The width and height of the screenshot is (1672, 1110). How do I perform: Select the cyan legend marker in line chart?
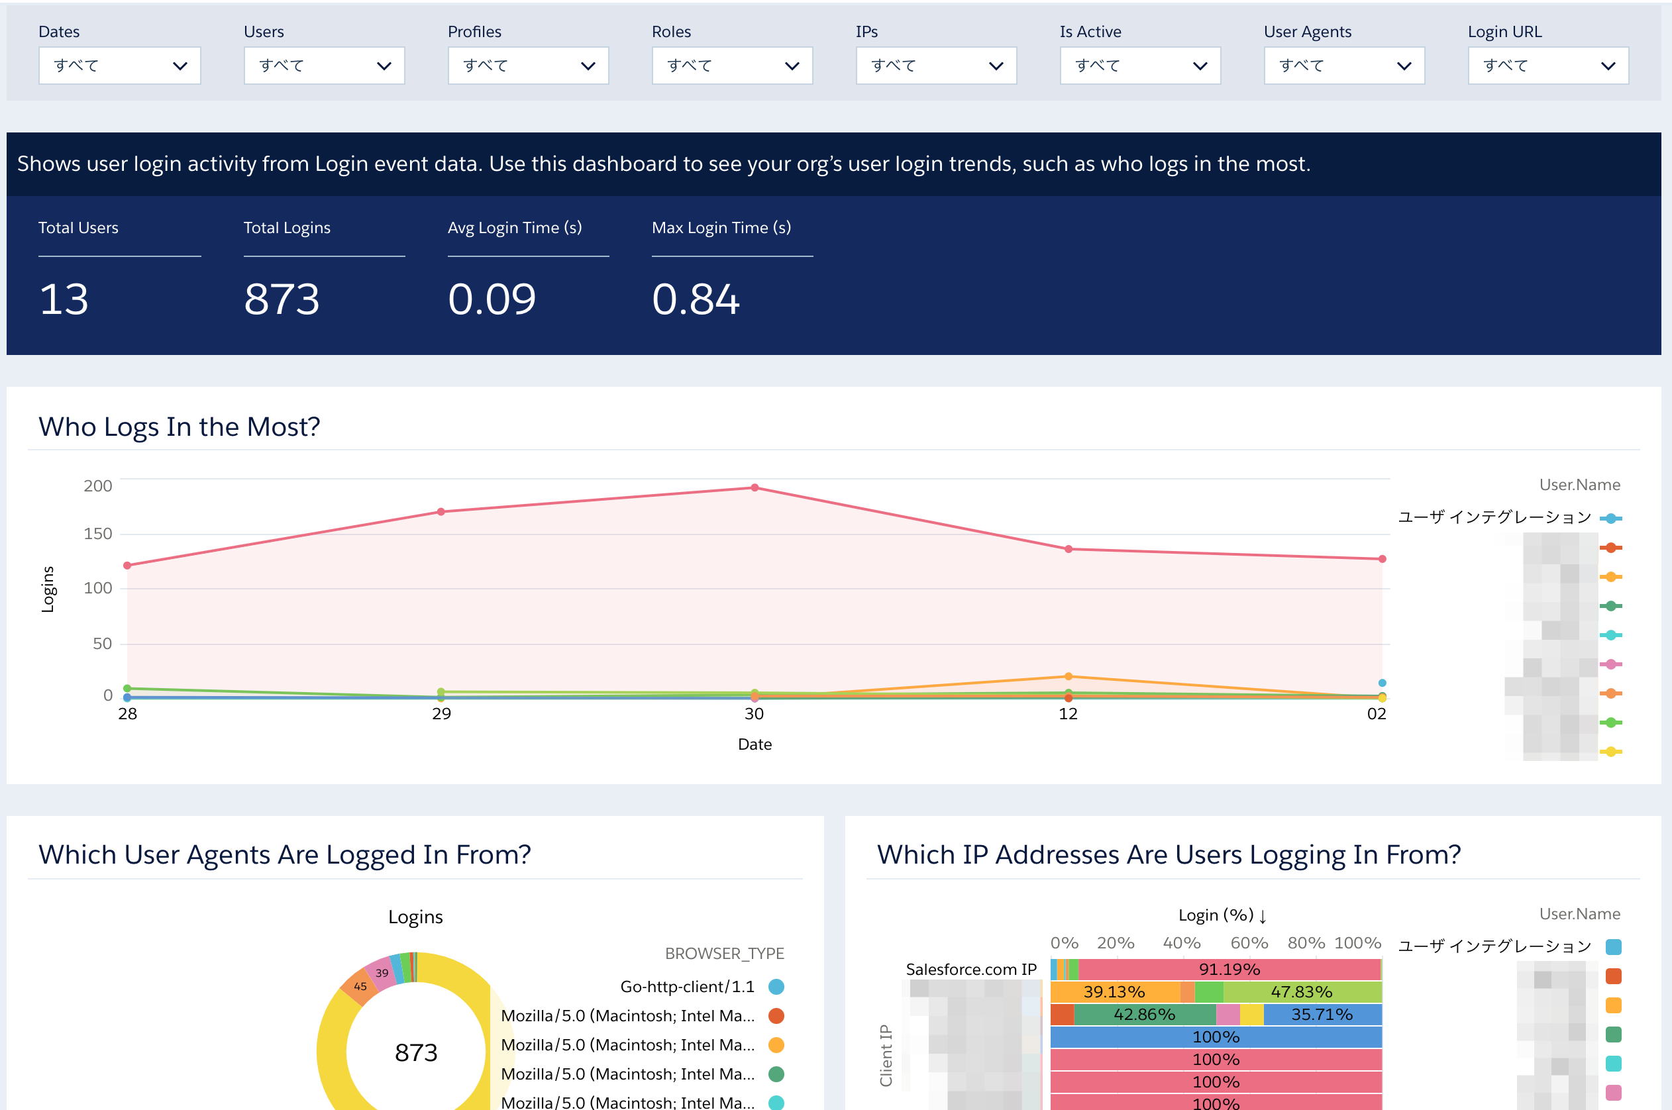coord(1610,636)
